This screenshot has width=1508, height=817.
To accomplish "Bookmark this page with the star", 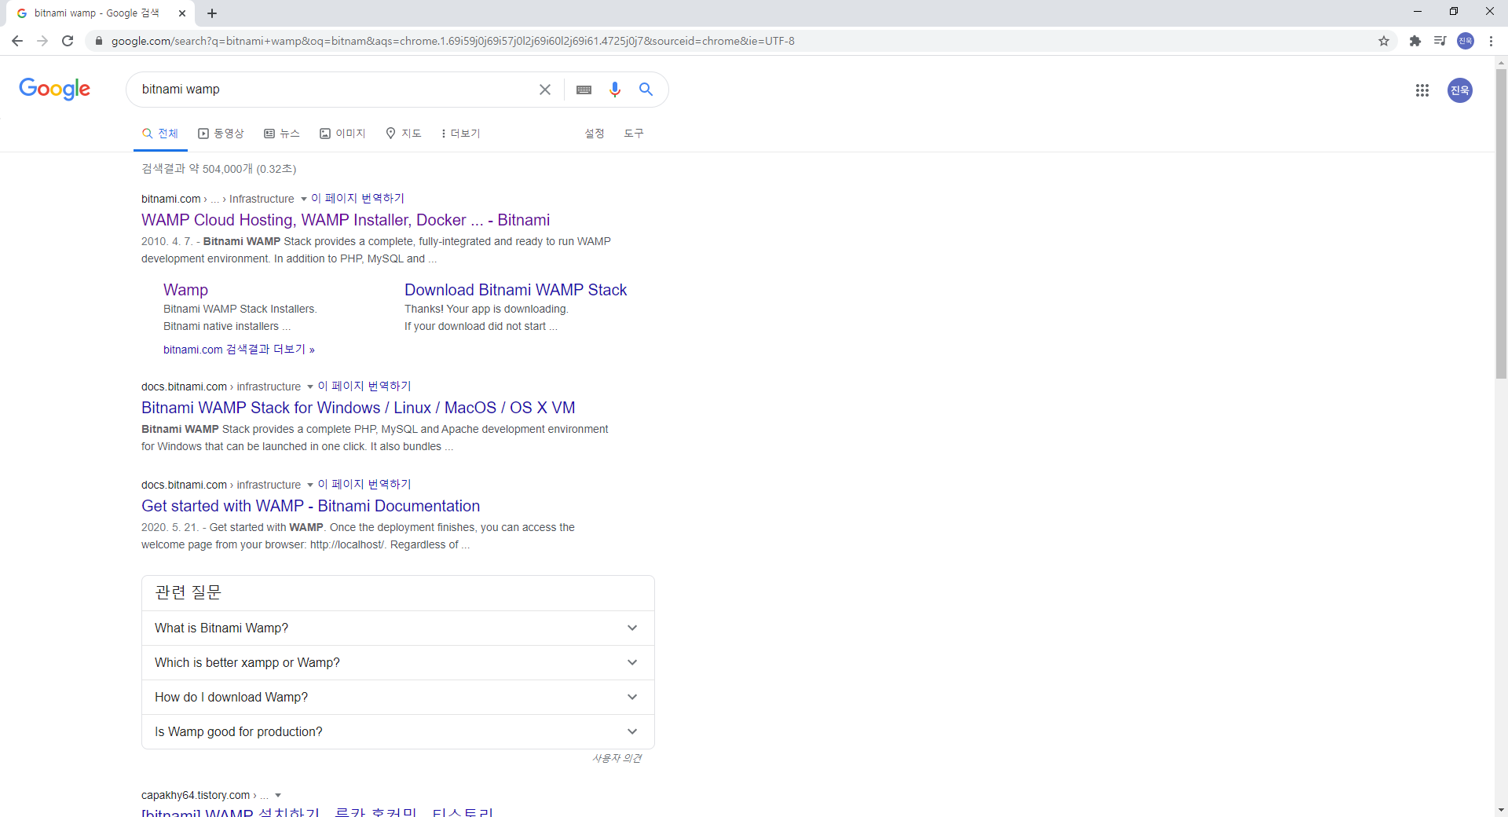I will click(x=1384, y=41).
